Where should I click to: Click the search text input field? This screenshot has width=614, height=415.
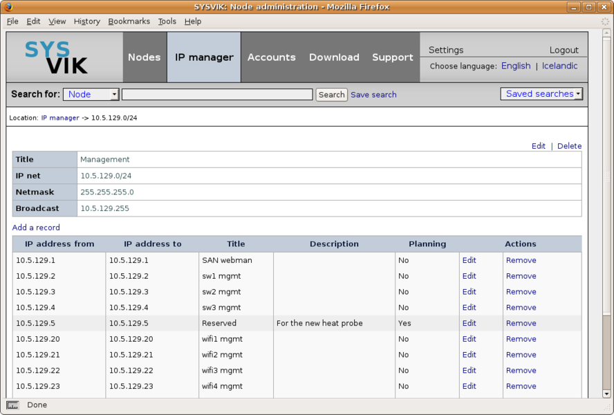click(217, 95)
